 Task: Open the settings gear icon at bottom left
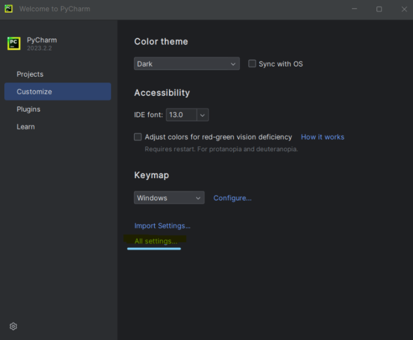[13, 326]
